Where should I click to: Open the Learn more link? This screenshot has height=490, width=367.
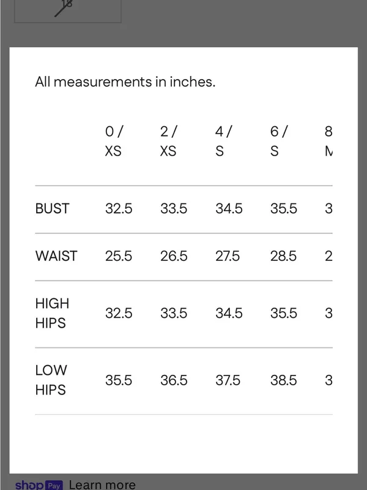pyautogui.click(x=102, y=484)
